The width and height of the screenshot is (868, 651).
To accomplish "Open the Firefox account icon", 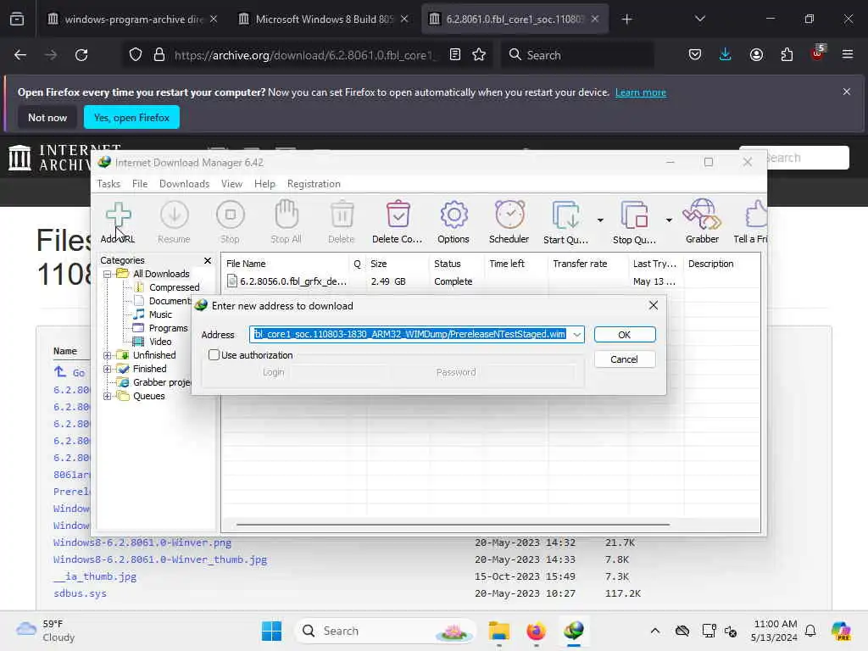I will [756, 55].
